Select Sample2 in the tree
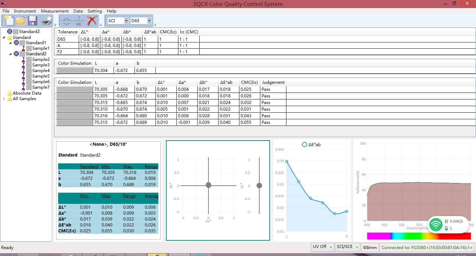The image size is (476, 256). (x=41, y=59)
